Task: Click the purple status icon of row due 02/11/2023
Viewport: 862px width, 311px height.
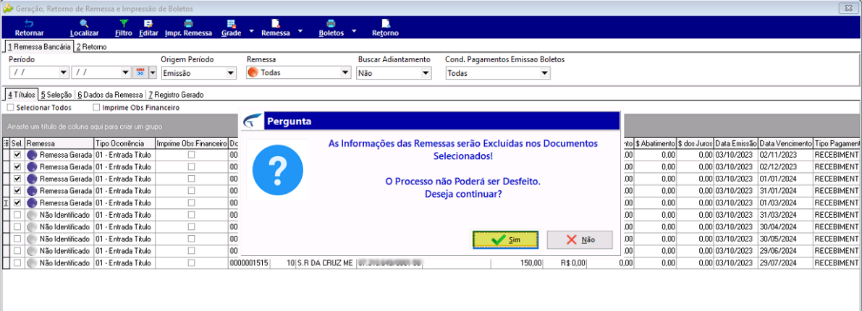Action: point(31,155)
